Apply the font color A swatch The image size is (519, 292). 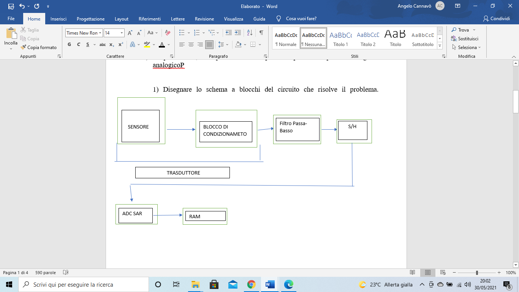tap(162, 44)
